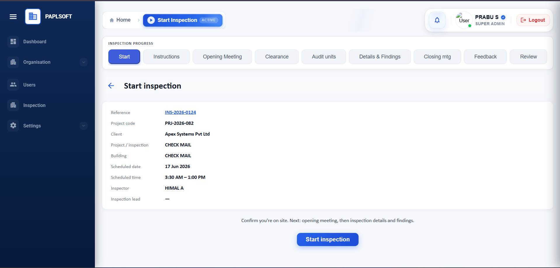
Task: Open the Settings menu item
Action: tap(47, 126)
